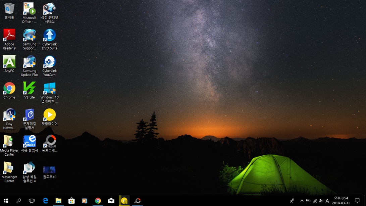This screenshot has height=206, width=366.
Task: Select the CyberLink YouCam desktop icon
Action: (50, 62)
